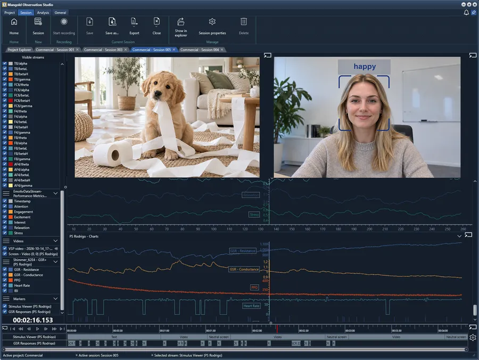Jump to the end of playback

point(62,329)
